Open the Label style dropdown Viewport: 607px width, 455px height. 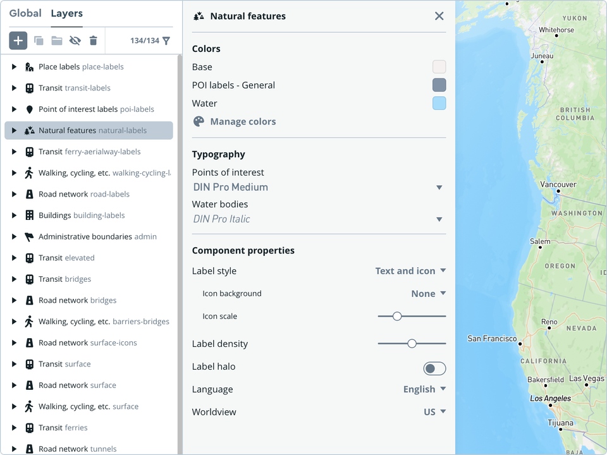coord(410,271)
